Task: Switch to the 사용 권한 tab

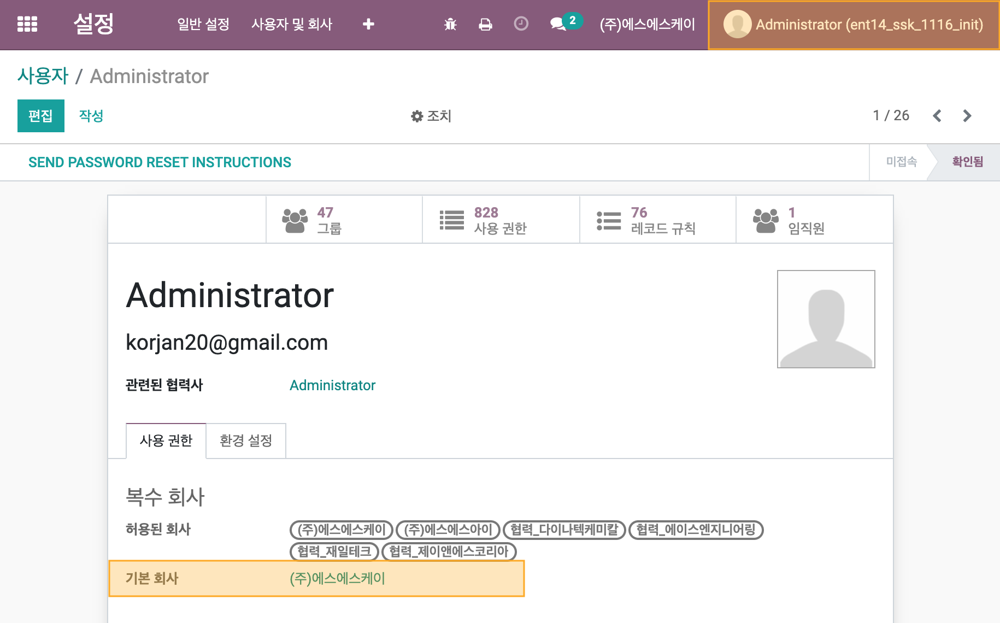Action: (x=166, y=440)
